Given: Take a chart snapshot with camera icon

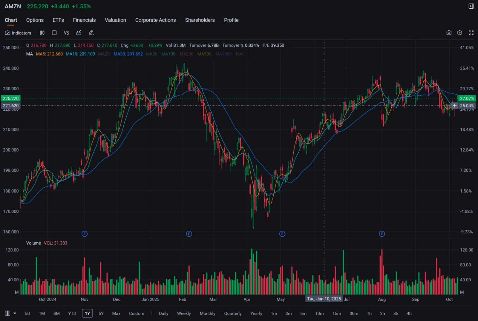Looking at the screenshot, I should click(x=449, y=33).
